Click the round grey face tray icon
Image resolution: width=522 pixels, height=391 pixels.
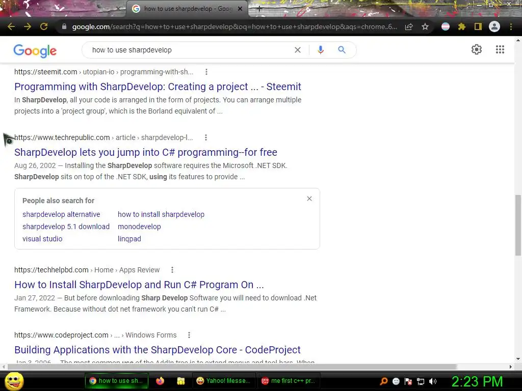pyautogui.click(x=396, y=381)
